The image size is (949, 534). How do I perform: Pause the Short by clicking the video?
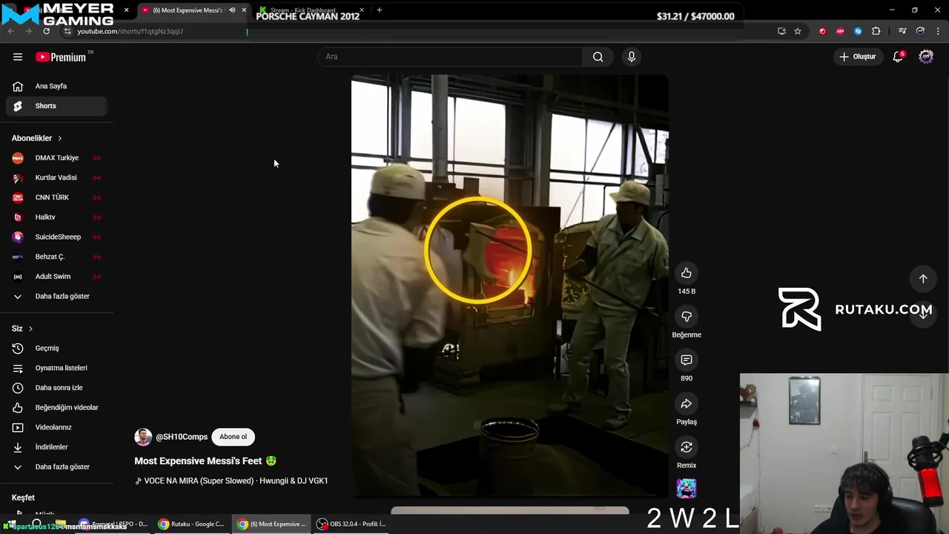click(509, 285)
